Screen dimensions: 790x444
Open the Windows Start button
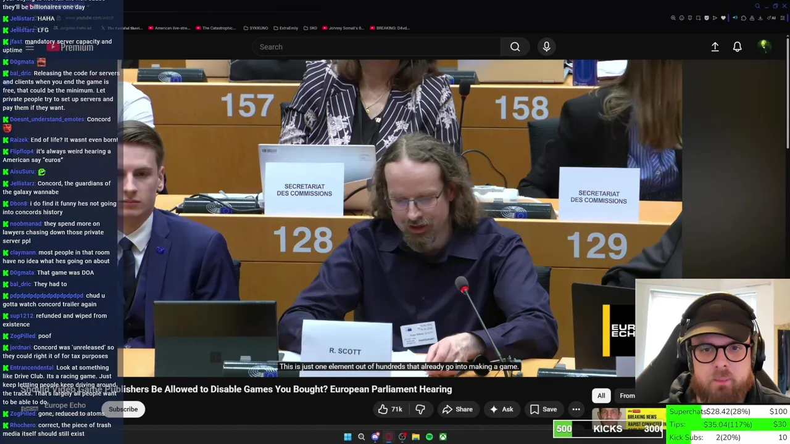(x=347, y=437)
